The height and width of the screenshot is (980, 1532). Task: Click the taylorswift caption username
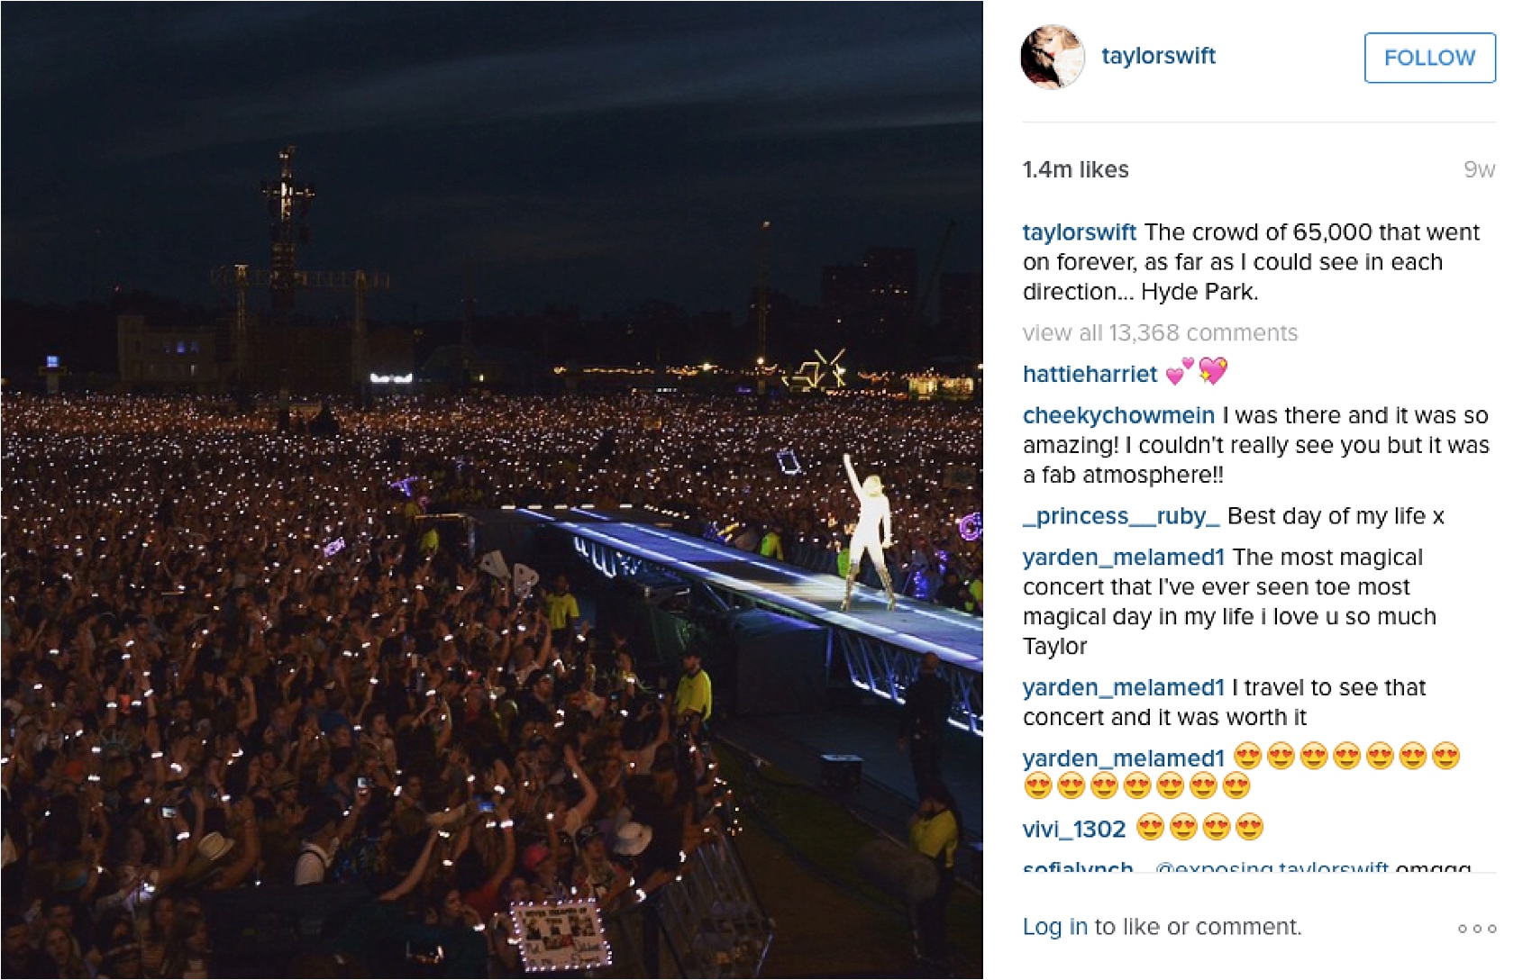(x=1079, y=231)
